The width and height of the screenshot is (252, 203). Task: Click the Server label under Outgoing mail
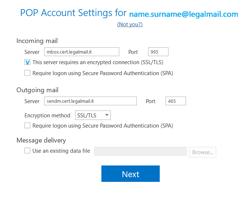click(x=32, y=101)
